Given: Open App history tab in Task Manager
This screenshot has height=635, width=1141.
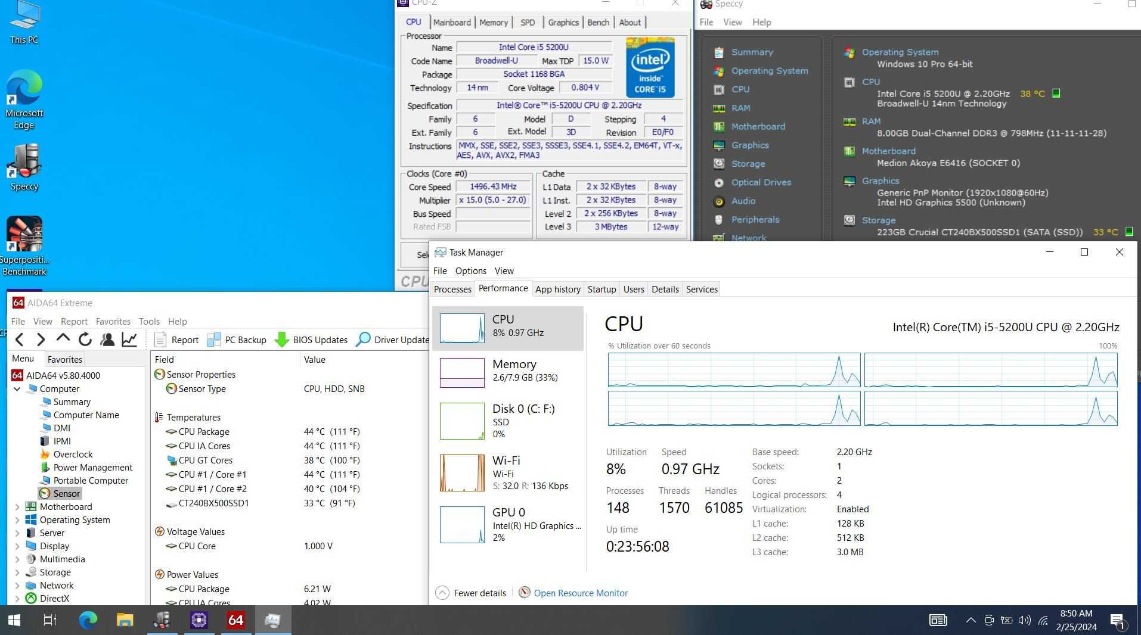Looking at the screenshot, I should tap(557, 290).
